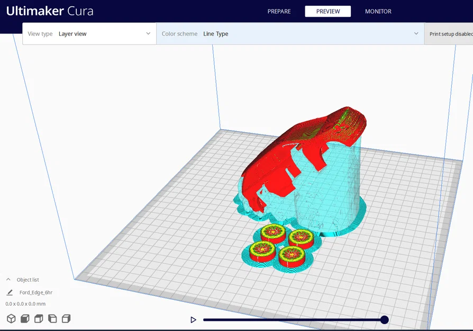Switch to the MONITOR stage
Image resolution: width=473 pixels, height=331 pixels.
(378, 12)
